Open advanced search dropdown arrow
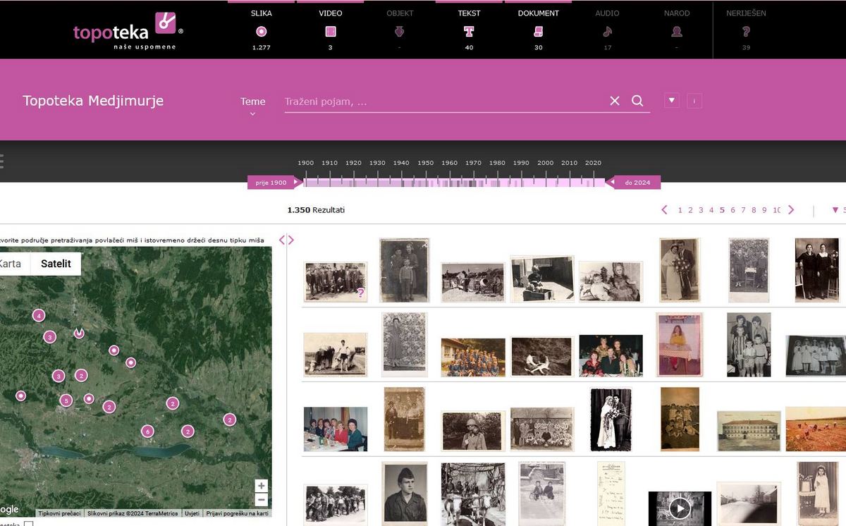This screenshot has height=526, width=846. 672,101
